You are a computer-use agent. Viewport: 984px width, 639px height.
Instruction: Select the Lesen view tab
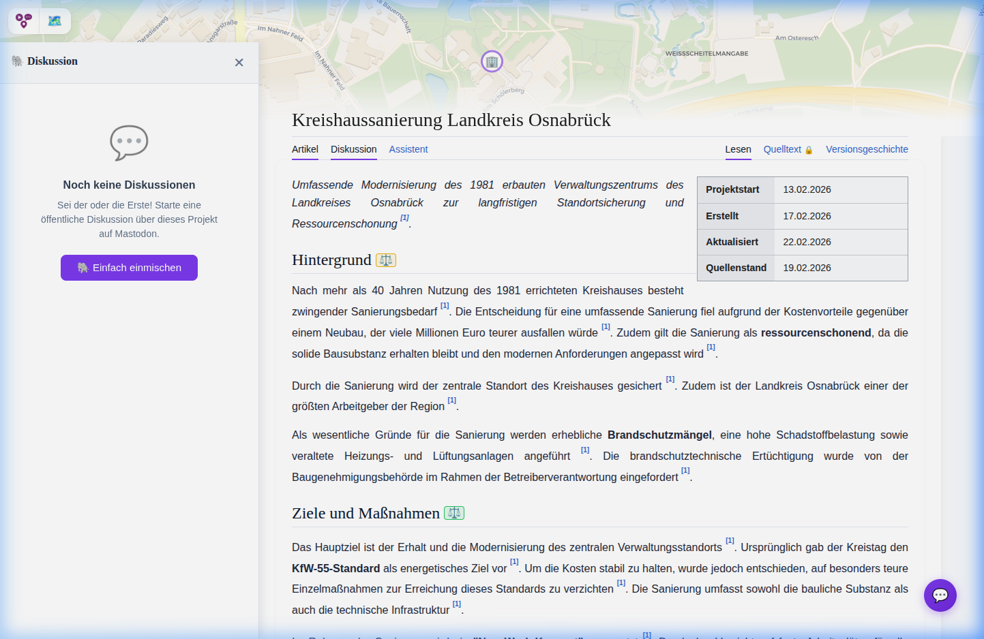738,149
